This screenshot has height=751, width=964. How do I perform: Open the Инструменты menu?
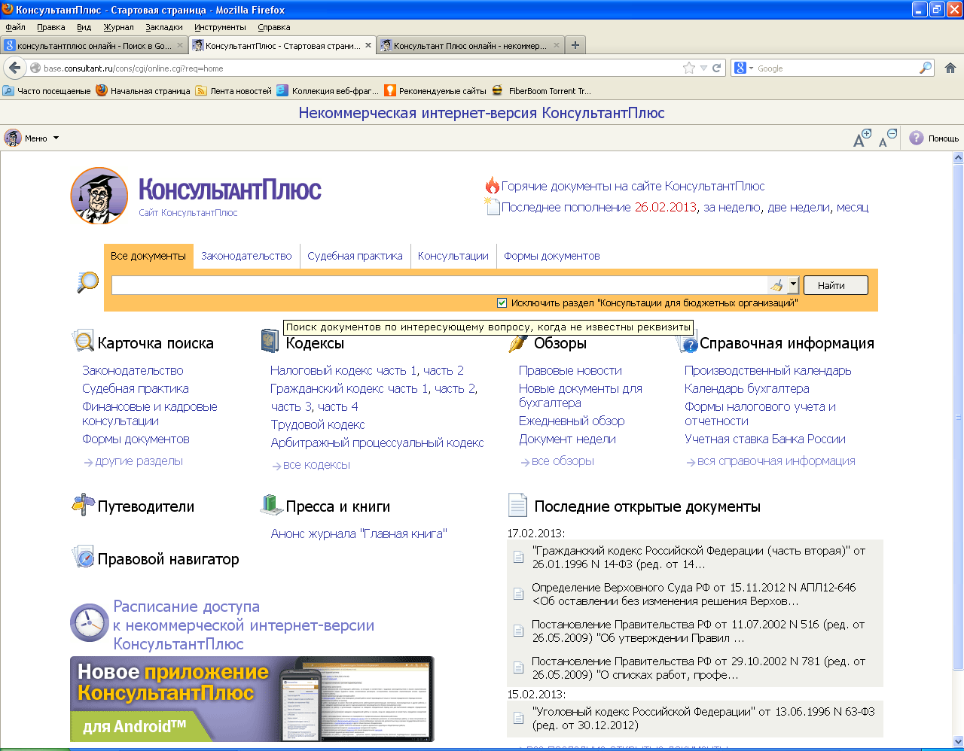(220, 27)
